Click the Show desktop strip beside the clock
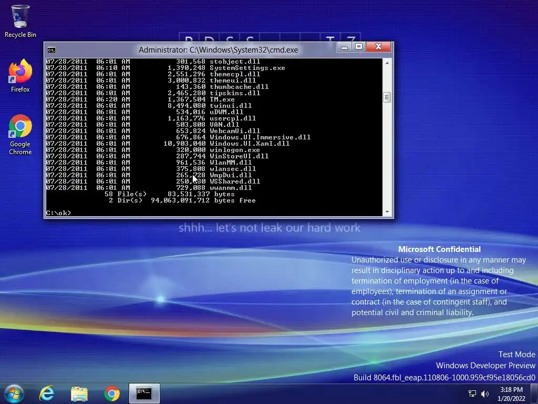Image resolution: width=538 pixels, height=404 pixels. [534, 393]
